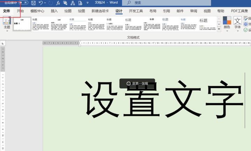Go to the next row of the style gallery

pyautogui.click(x=219, y=24)
